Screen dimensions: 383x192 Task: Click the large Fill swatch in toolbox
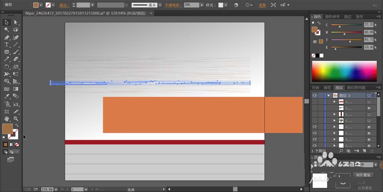click(7, 129)
